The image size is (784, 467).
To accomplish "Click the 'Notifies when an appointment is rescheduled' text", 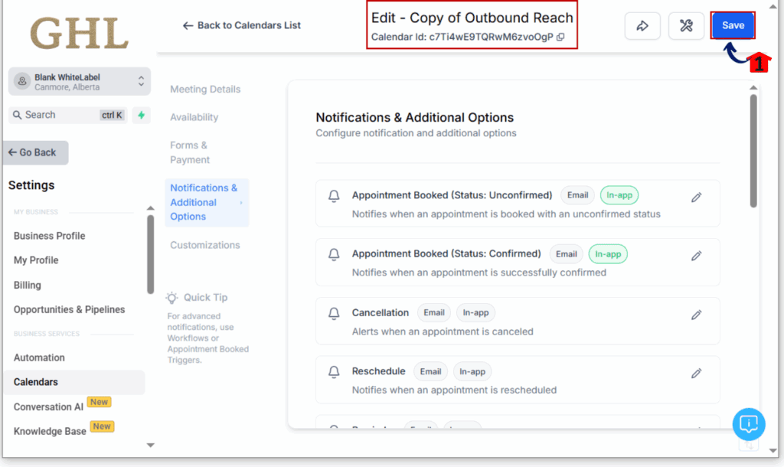I will 454,390.
